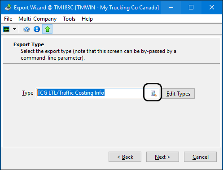Open the File menu

(8, 19)
